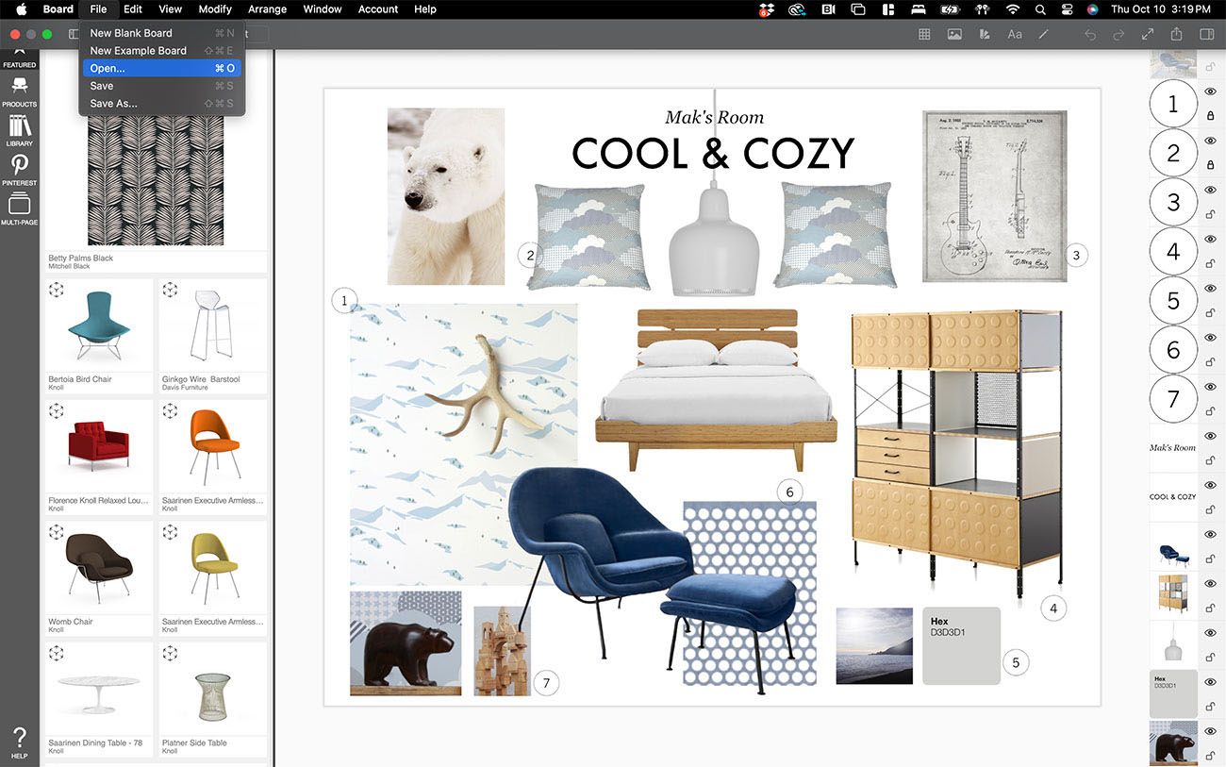The height and width of the screenshot is (767, 1226).
Task: Open the Help icon at bottom left
Action: coord(19,741)
